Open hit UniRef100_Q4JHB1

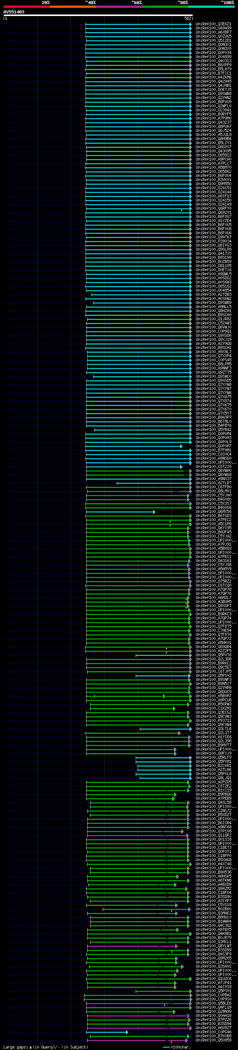tap(213, 85)
